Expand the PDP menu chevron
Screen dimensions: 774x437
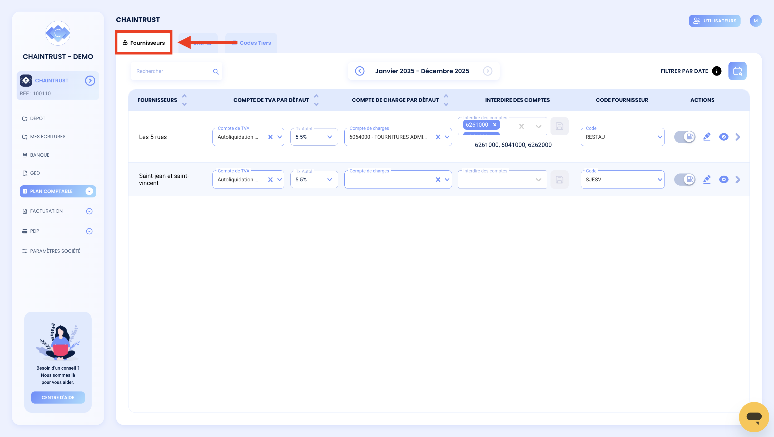(x=89, y=231)
